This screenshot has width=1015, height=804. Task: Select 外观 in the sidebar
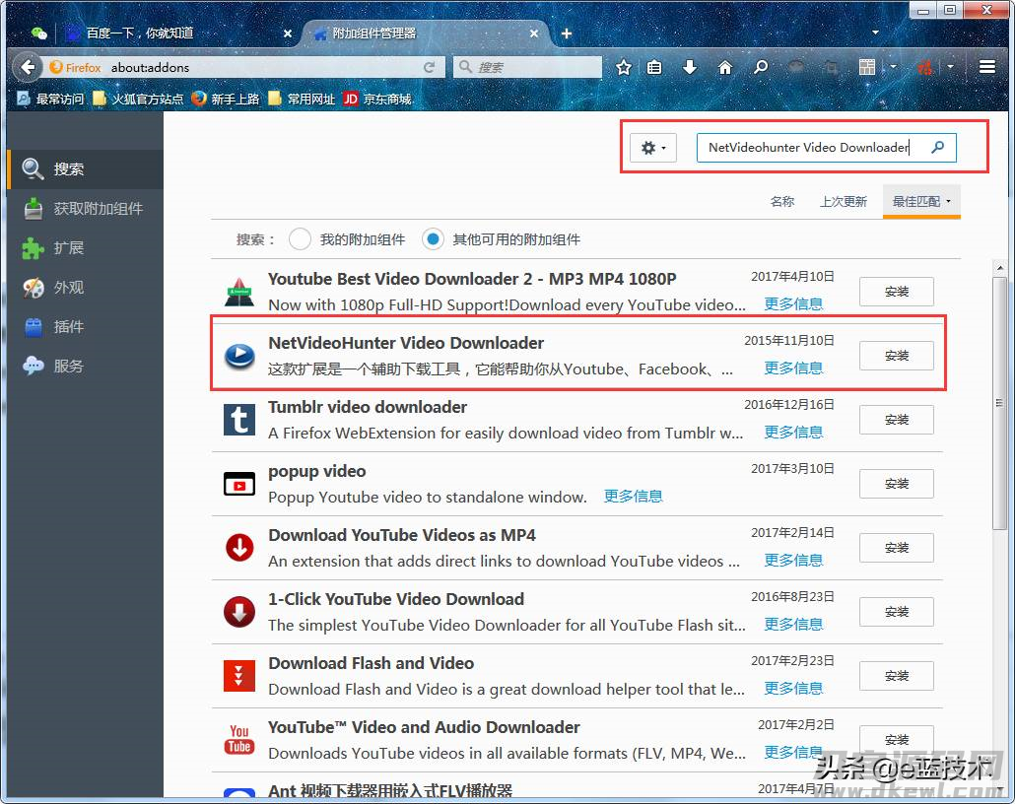pyautogui.click(x=86, y=288)
